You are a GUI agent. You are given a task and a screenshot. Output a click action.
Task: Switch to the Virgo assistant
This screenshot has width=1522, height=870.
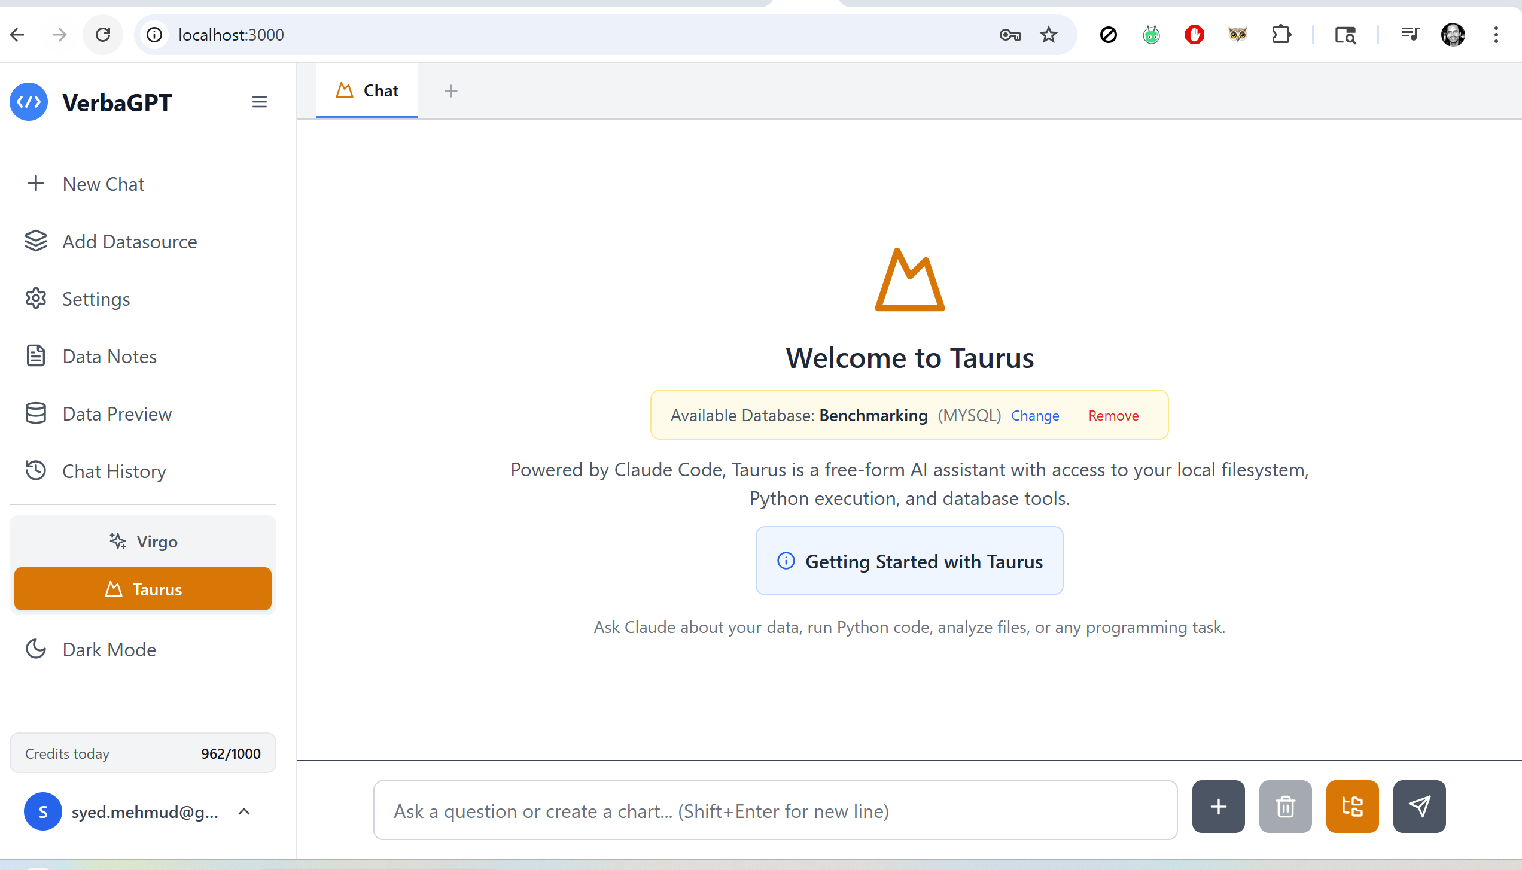pyautogui.click(x=143, y=541)
